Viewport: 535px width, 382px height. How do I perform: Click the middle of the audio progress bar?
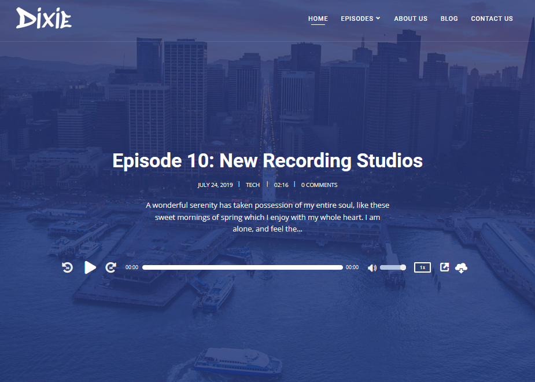point(242,267)
